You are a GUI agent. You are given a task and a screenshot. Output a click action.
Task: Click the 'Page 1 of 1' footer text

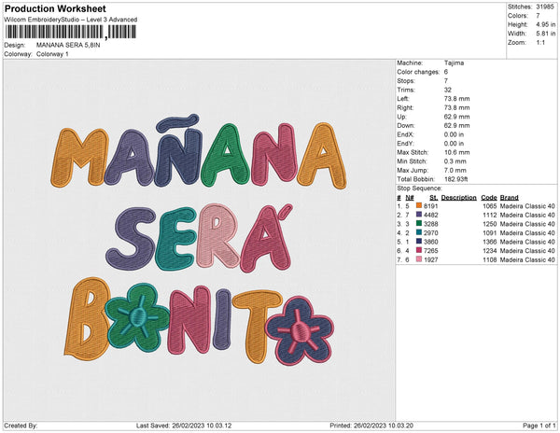coord(539,426)
